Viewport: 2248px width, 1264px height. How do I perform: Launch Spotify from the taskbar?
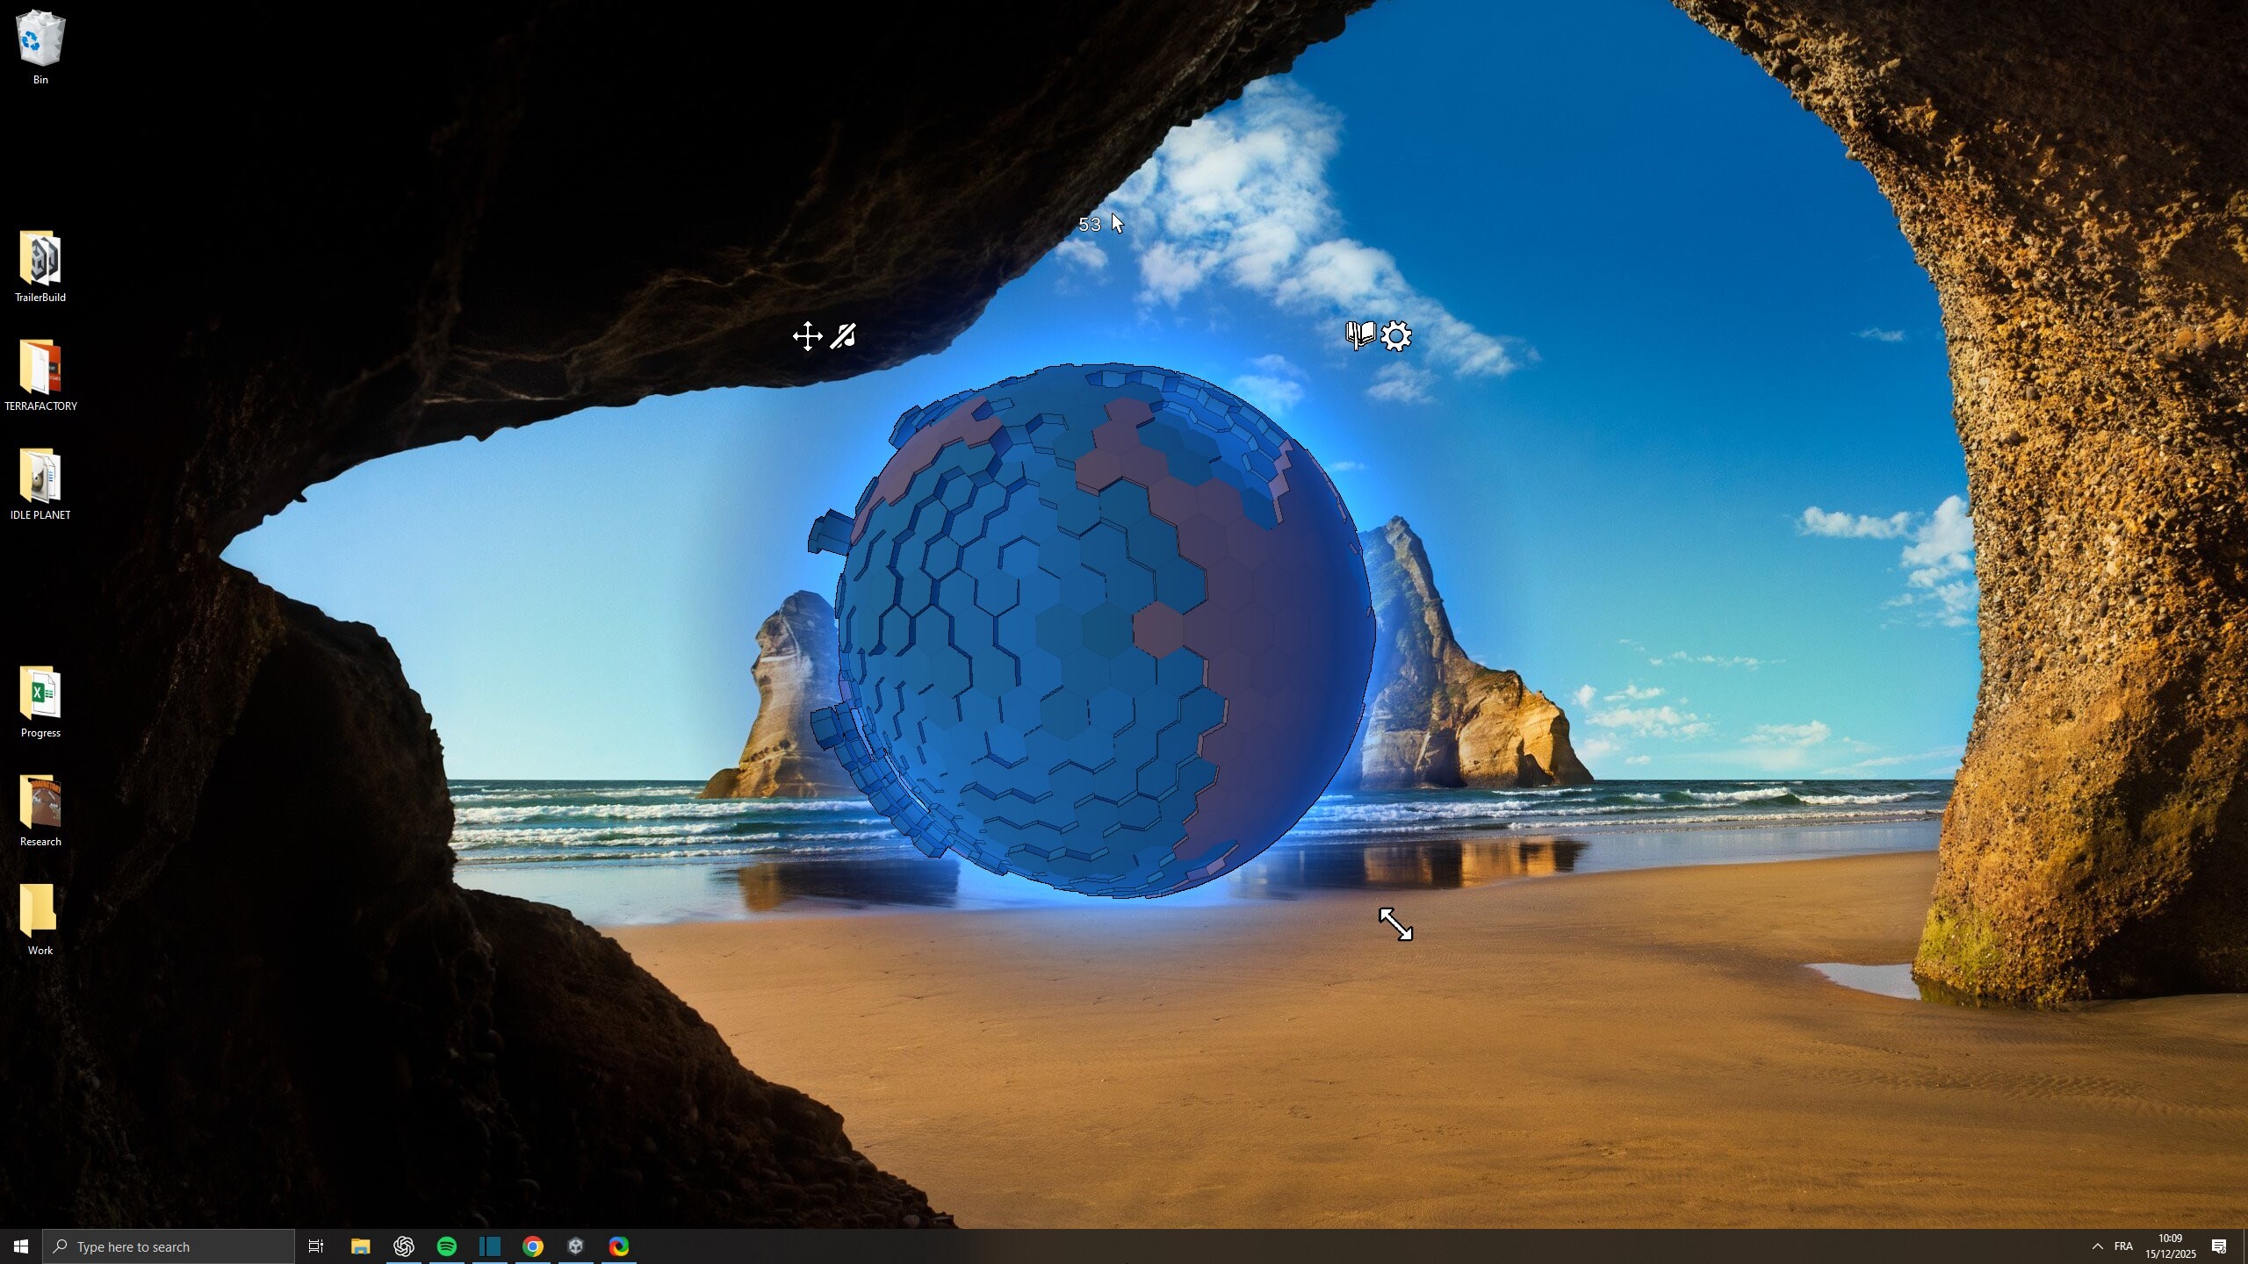pos(447,1245)
